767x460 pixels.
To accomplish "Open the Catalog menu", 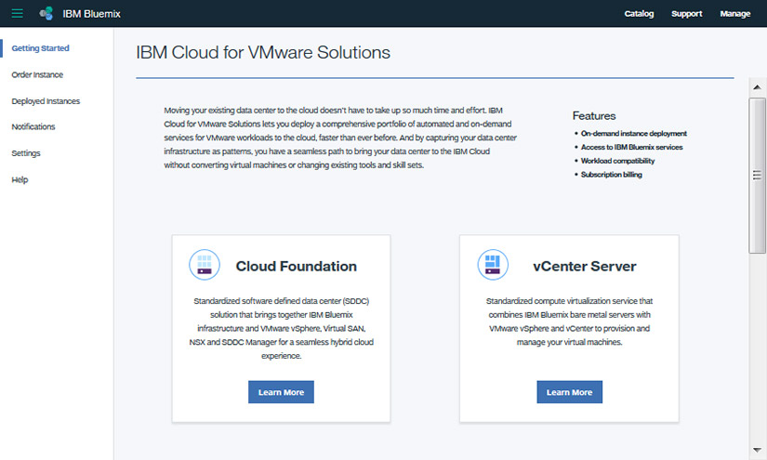I will tap(639, 14).
